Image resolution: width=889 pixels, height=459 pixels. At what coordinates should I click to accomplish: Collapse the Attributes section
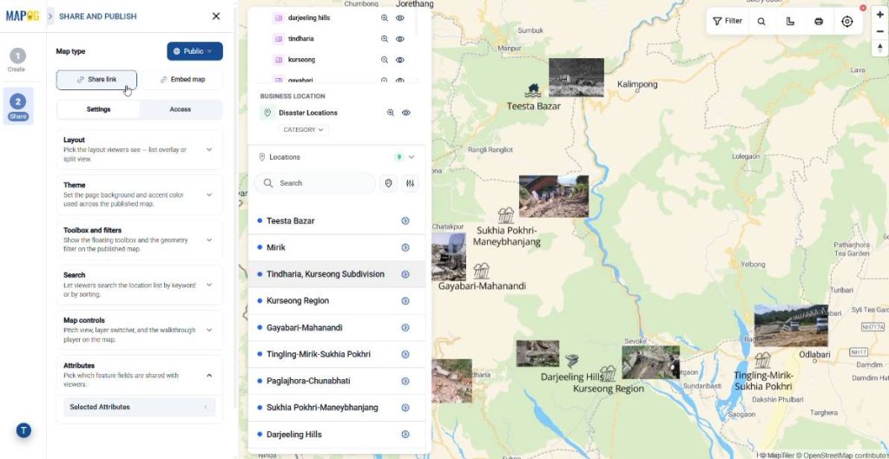click(209, 375)
